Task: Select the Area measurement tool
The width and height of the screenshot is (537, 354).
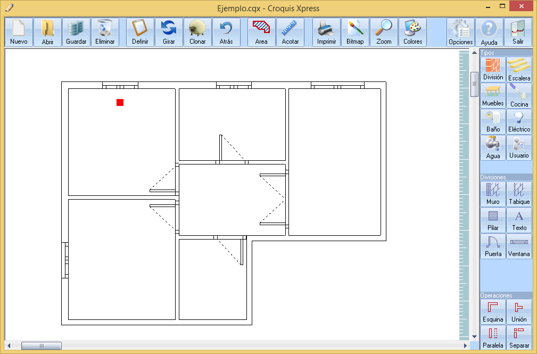Action: coord(261,32)
